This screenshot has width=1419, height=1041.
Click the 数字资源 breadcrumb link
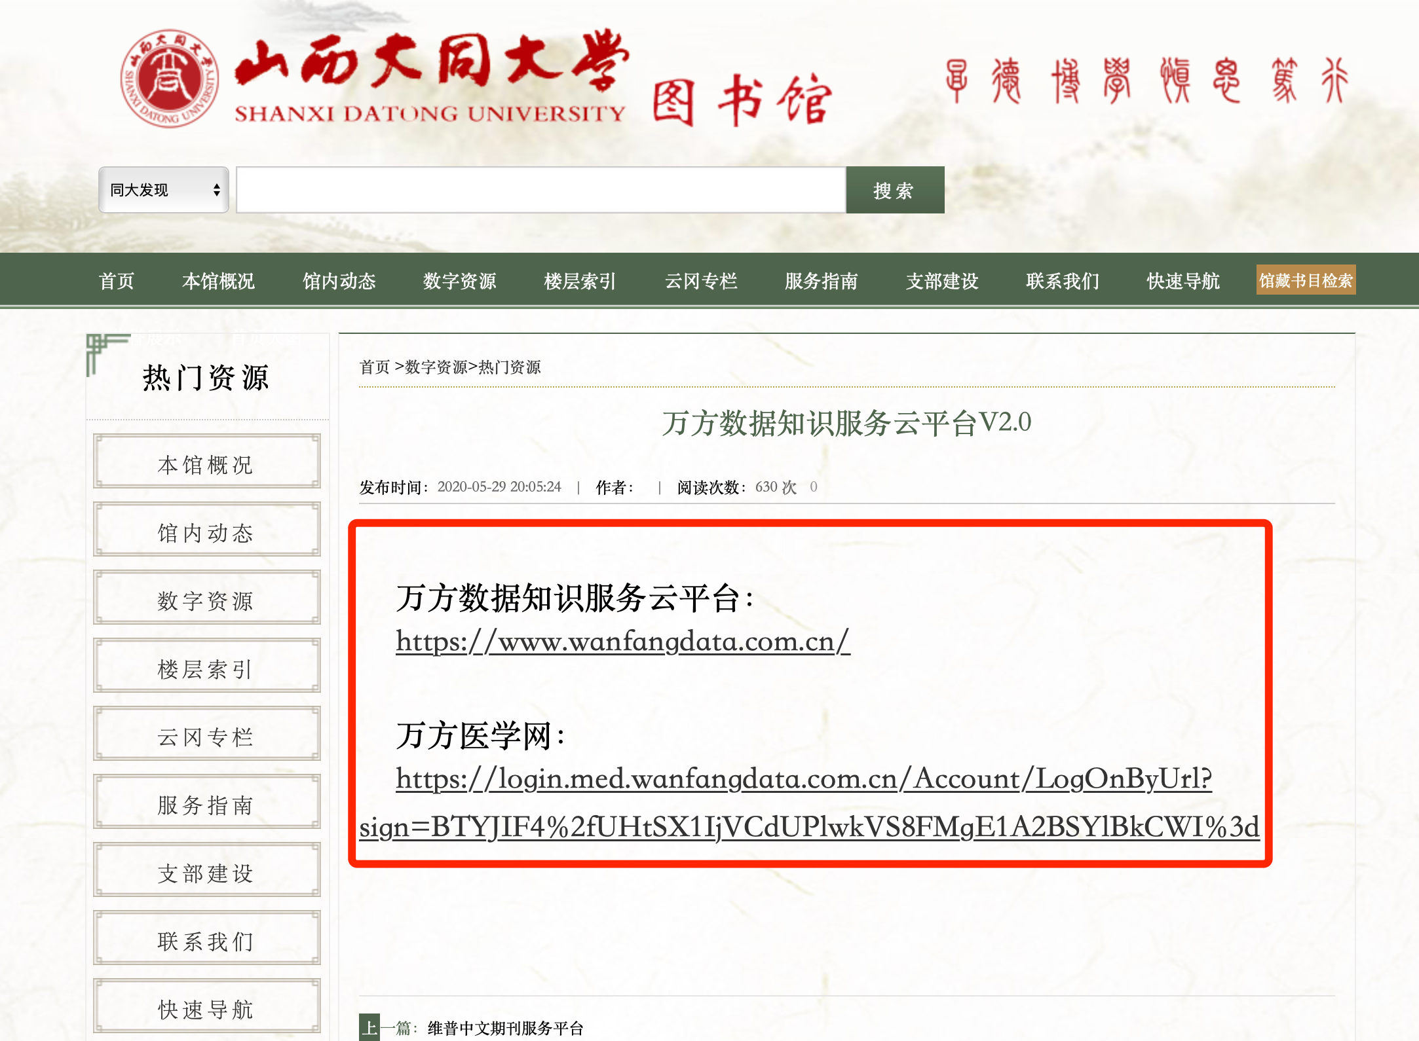coord(436,367)
